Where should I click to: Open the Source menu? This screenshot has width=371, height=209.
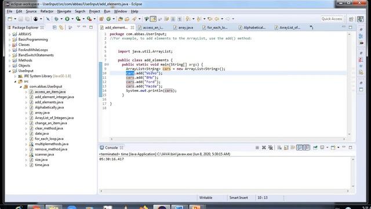point(31,12)
